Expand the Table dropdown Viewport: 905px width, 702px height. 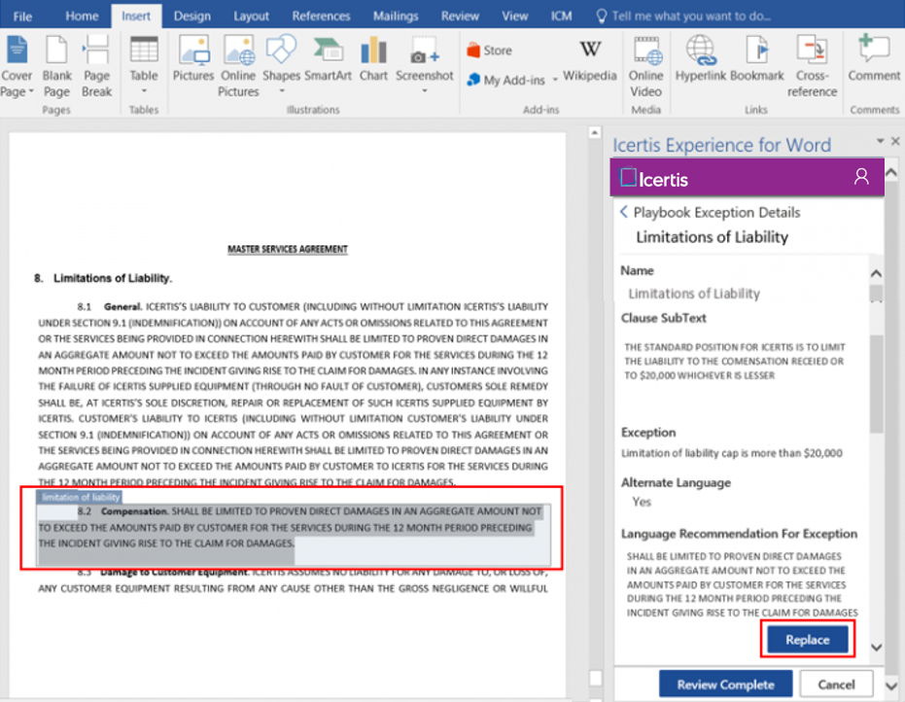144,91
